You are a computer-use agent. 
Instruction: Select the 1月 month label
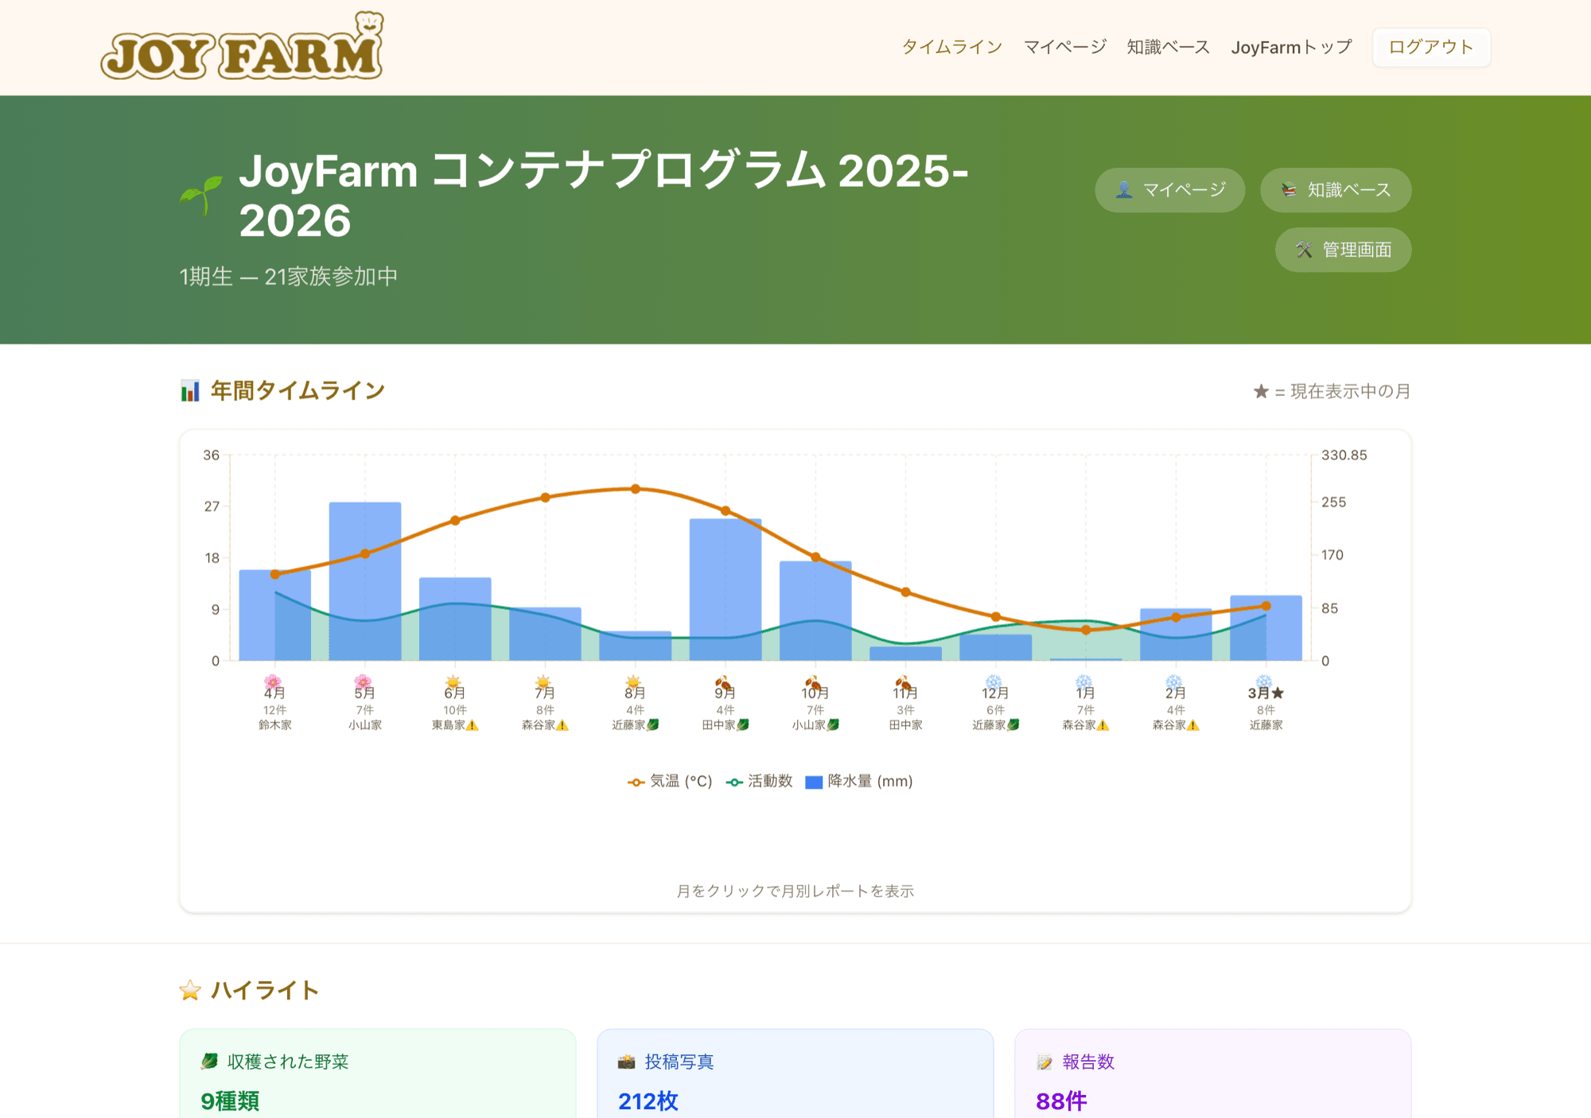click(x=1085, y=693)
